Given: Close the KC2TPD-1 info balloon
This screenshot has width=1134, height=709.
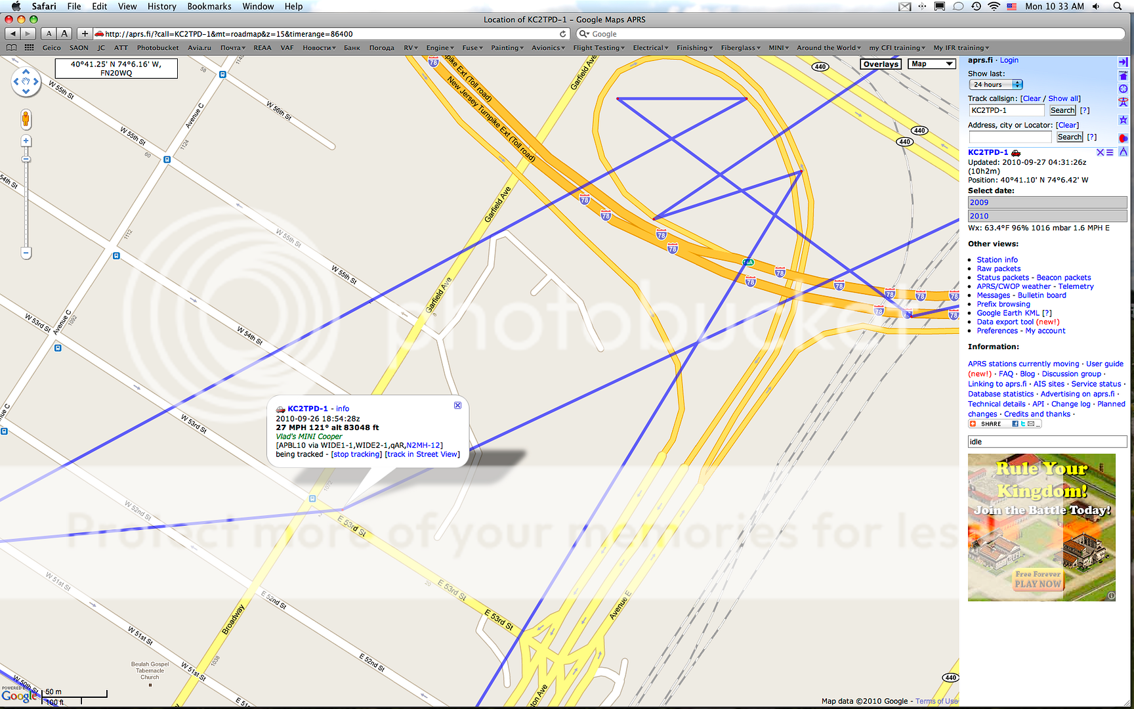Looking at the screenshot, I should pyautogui.click(x=457, y=406).
